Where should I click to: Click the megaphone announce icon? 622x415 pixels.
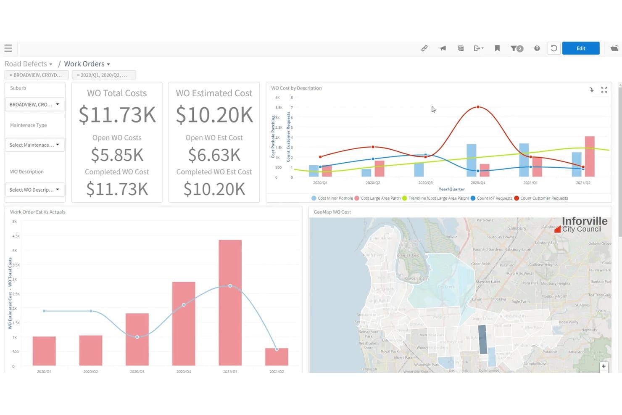443,48
